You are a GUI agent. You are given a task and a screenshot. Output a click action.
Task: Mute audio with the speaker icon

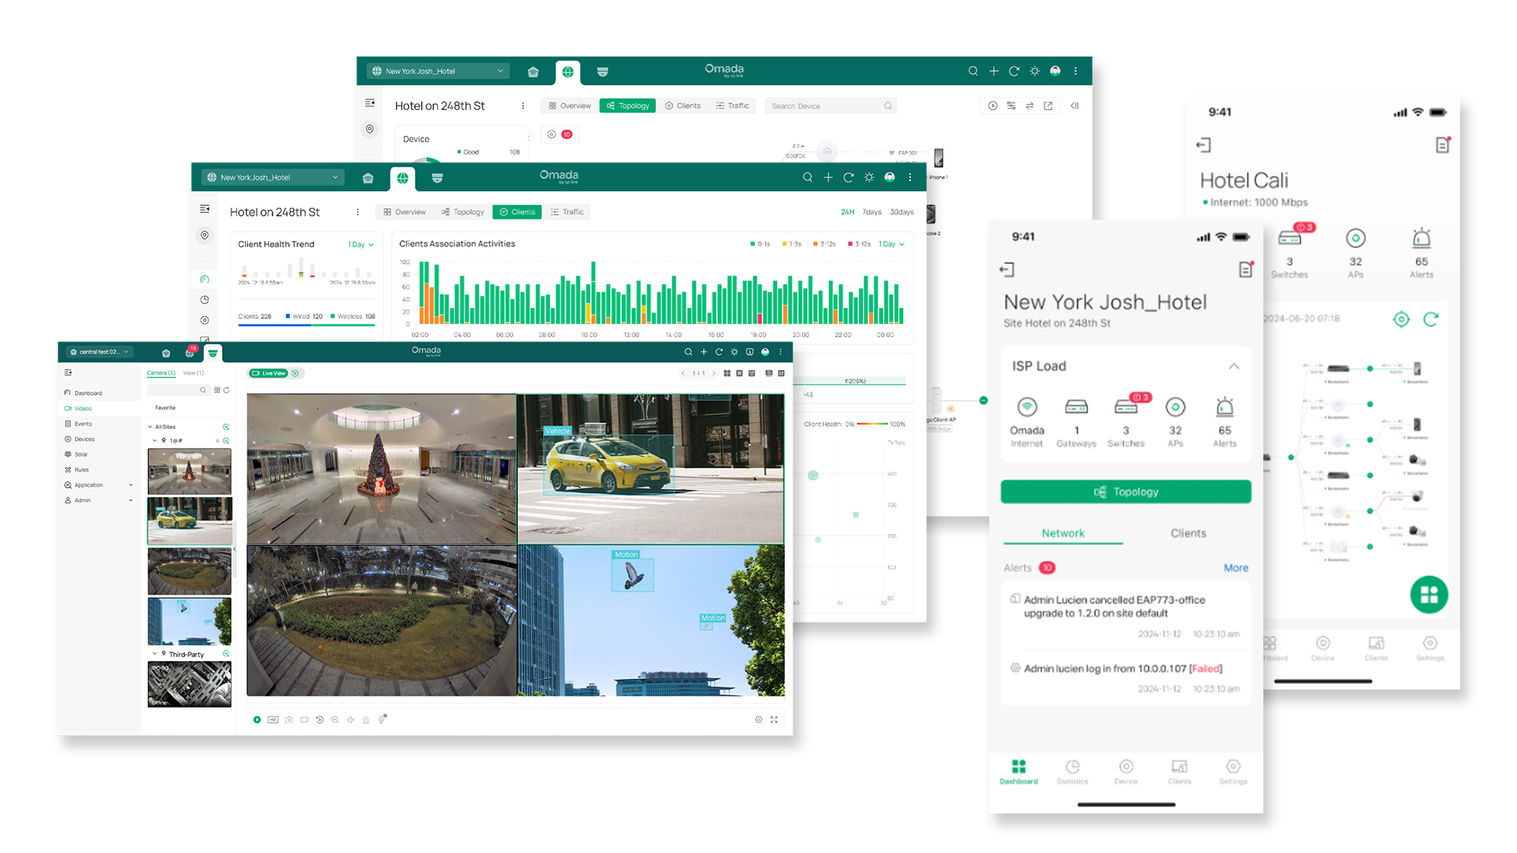(x=351, y=720)
